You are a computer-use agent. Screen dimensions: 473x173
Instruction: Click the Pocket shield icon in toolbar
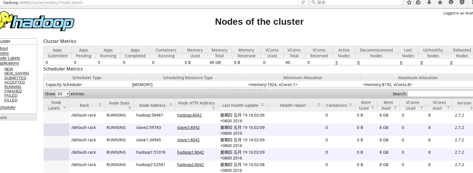[x=462, y=3]
